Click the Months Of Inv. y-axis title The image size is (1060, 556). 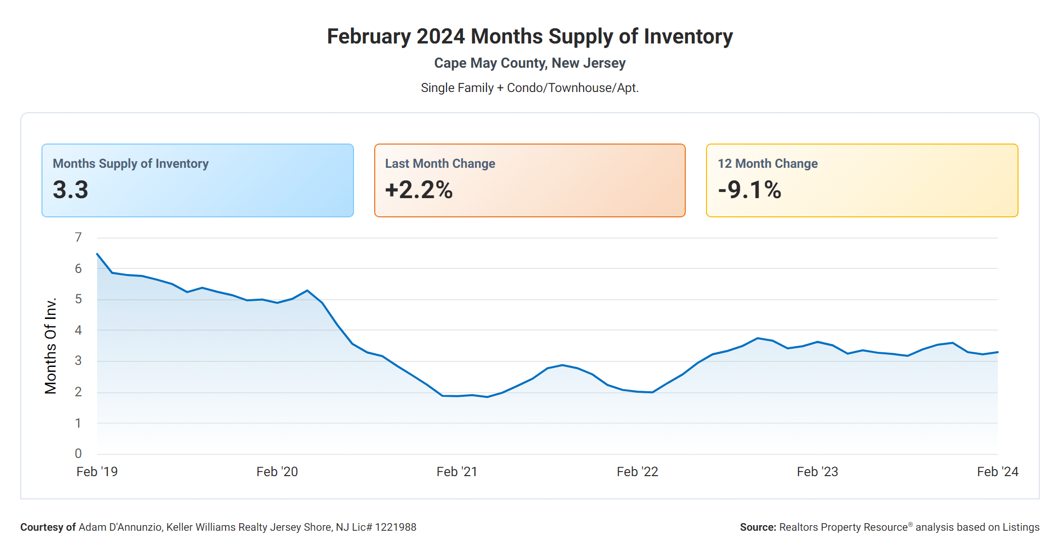tap(51, 346)
